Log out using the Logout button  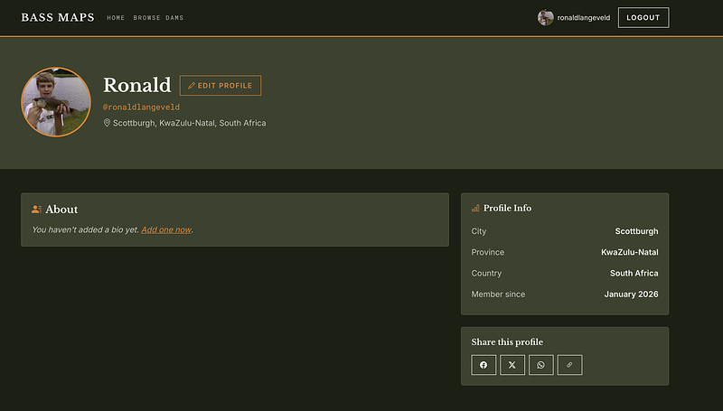(643, 18)
